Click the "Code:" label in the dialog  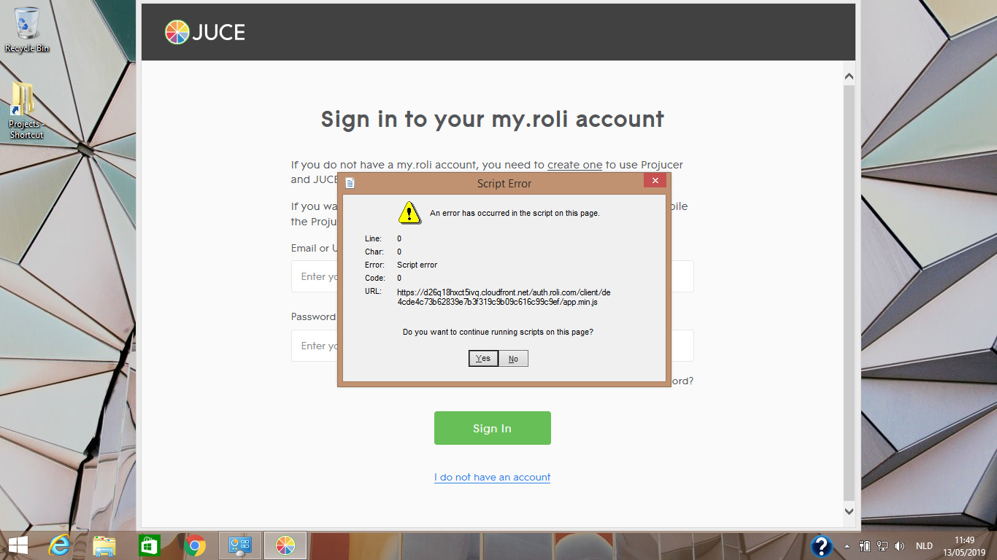(374, 278)
